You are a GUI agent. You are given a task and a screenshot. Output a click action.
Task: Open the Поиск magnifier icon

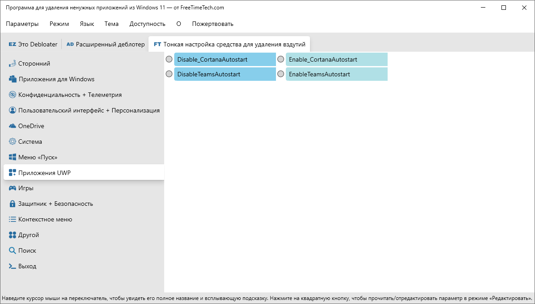click(x=12, y=250)
